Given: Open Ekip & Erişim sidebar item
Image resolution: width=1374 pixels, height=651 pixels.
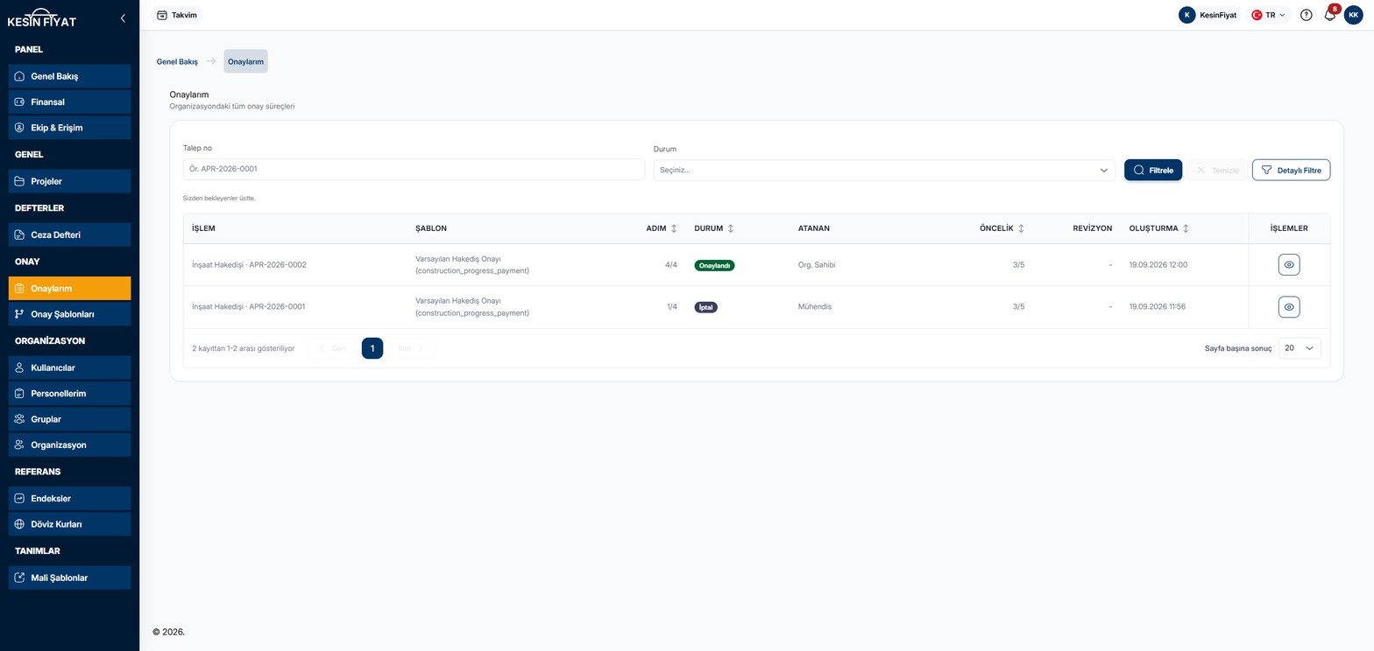Looking at the screenshot, I should [x=69, y=128].
